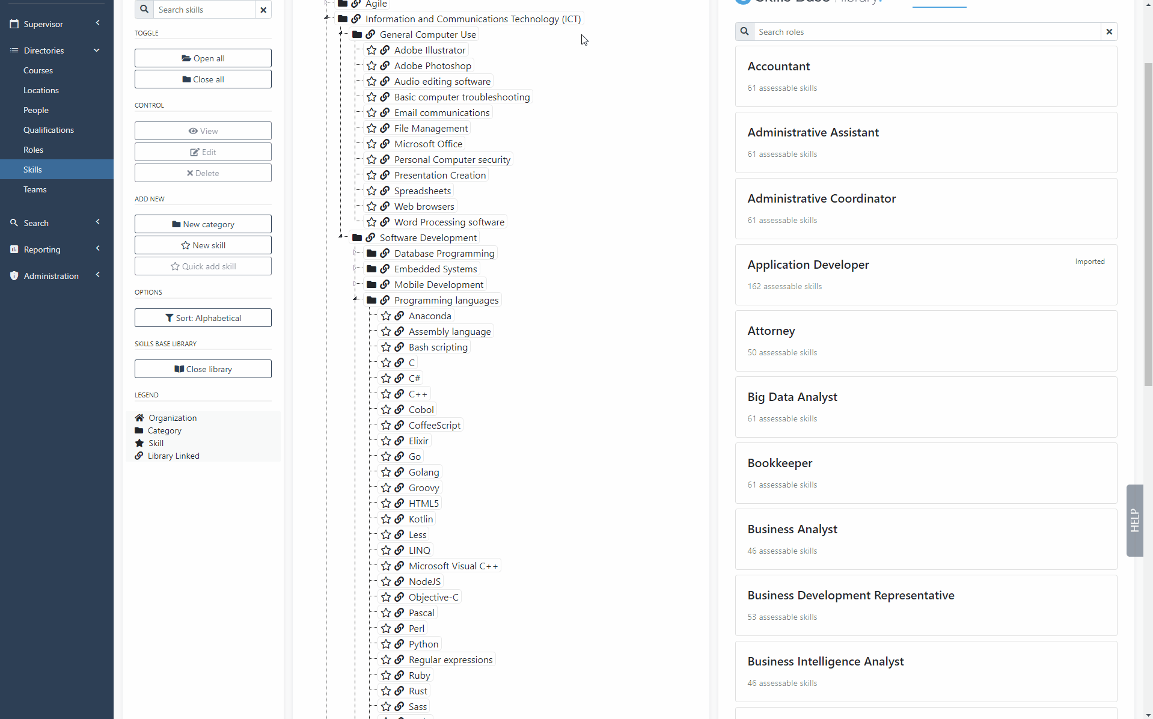This screenshot has width=1153, height=719.
Task: Click the Open all button
Action: [203, 58]
